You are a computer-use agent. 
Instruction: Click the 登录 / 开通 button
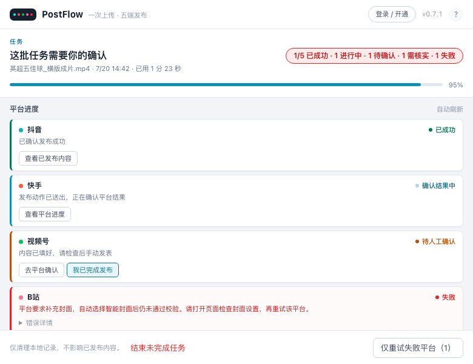(x=392, y=15)
